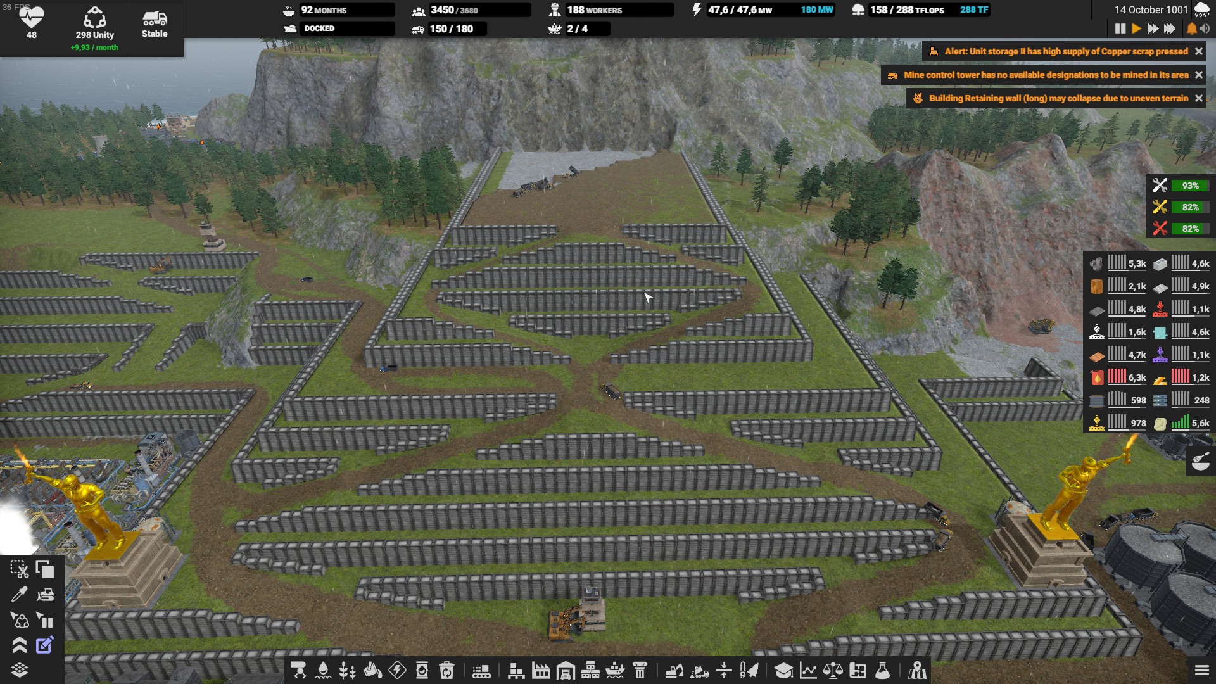Open the cargo ship docks category

point(615,670)
